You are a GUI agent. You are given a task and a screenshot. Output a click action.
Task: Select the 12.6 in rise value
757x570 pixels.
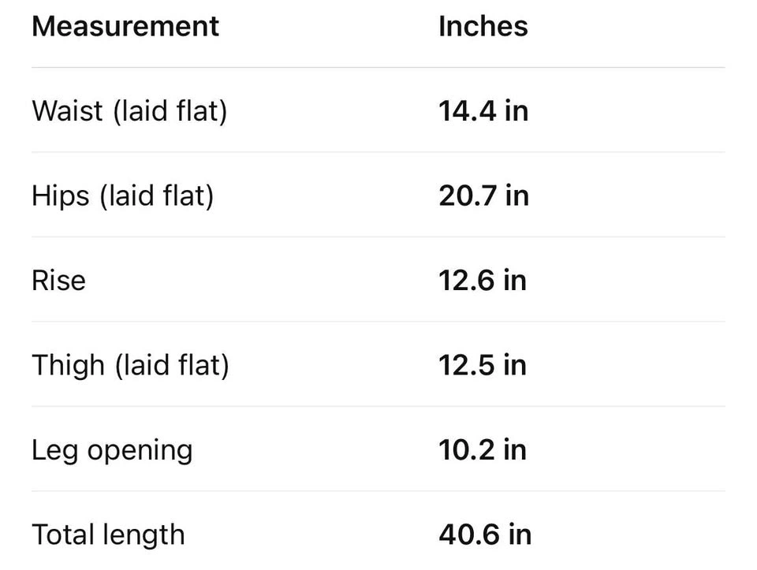coord(483,281)
